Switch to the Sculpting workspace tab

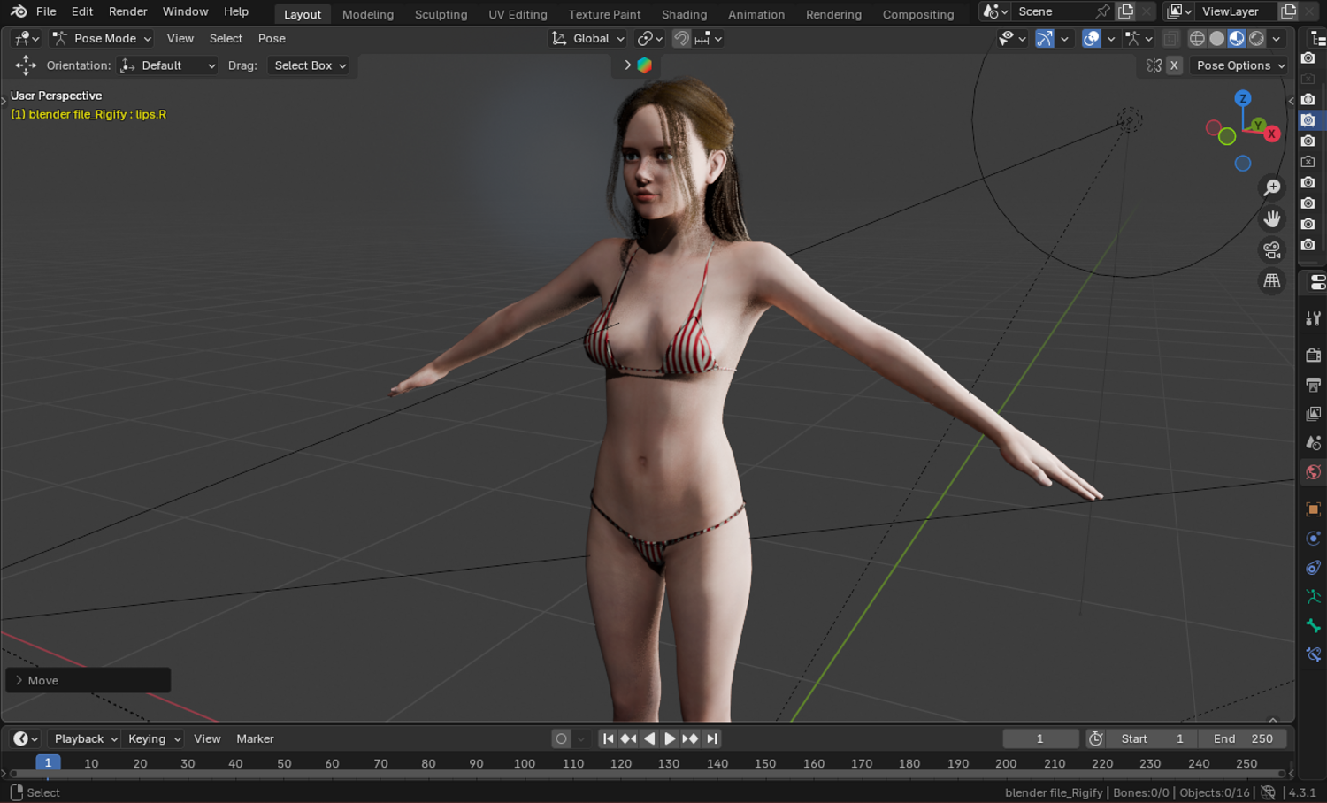click(x=441, y=14)
